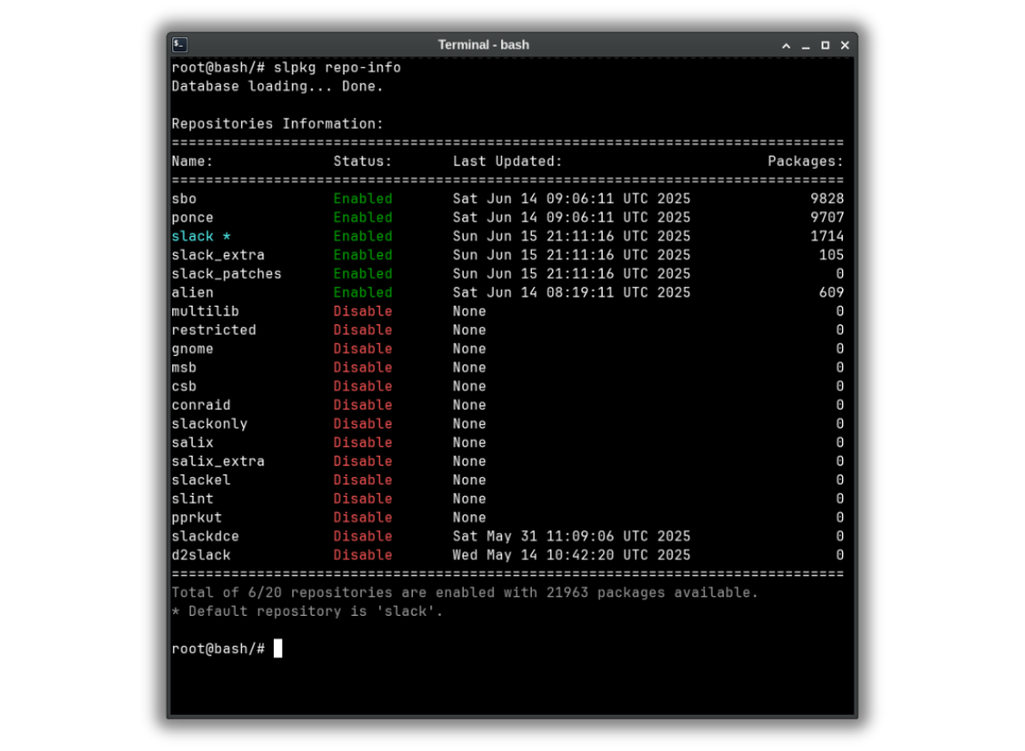Click the package count 9707
This screenshot has height=751, width=1025.
tap(827, 217)
